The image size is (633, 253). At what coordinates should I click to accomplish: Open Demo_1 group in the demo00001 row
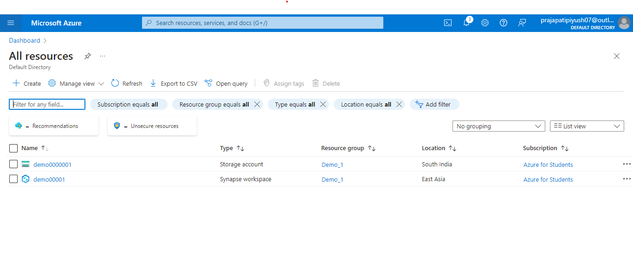pos(332,179)
